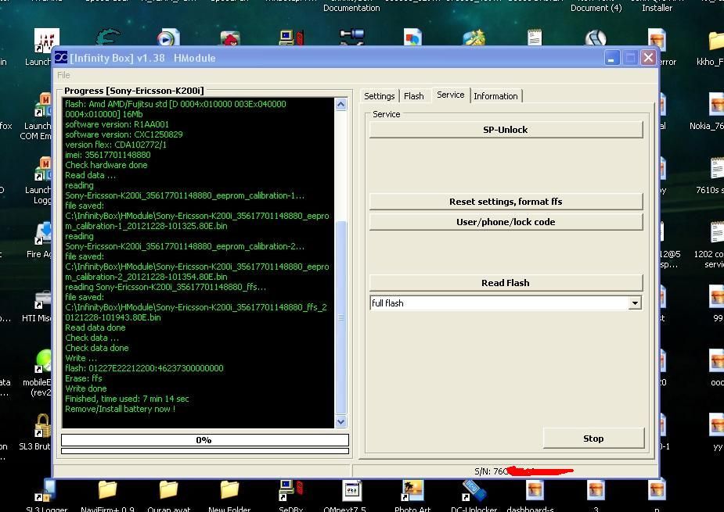
Task: Click 'Remove/Install battery now !' log line
Action: tap(121, 409)
